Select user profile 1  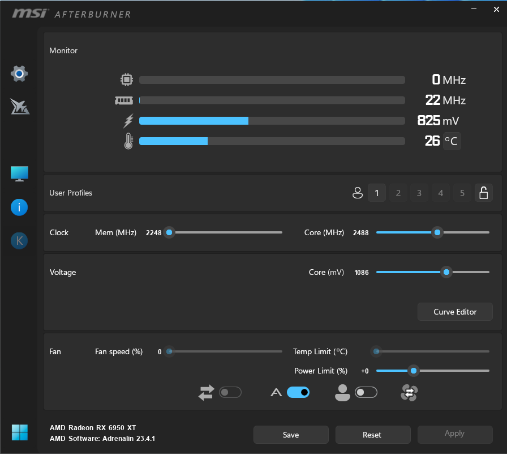[x=377, y=193]
